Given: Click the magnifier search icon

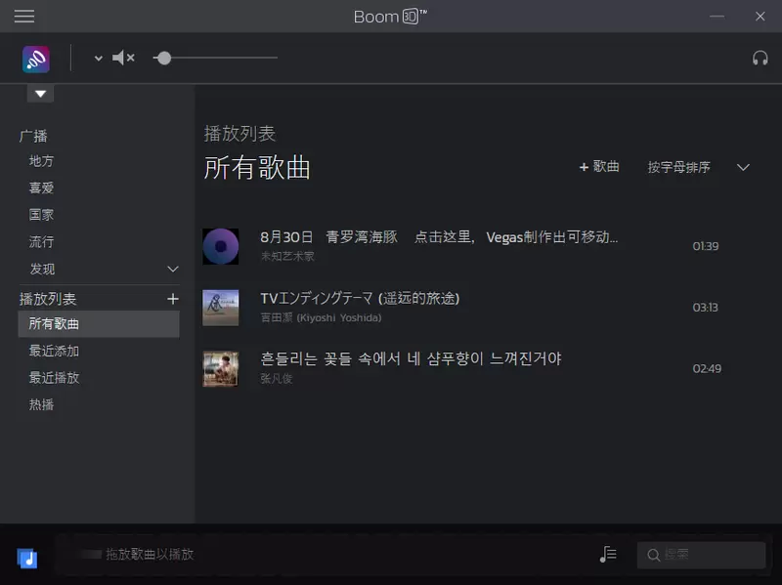Looking at the screenshot, I should coord(653,555).
